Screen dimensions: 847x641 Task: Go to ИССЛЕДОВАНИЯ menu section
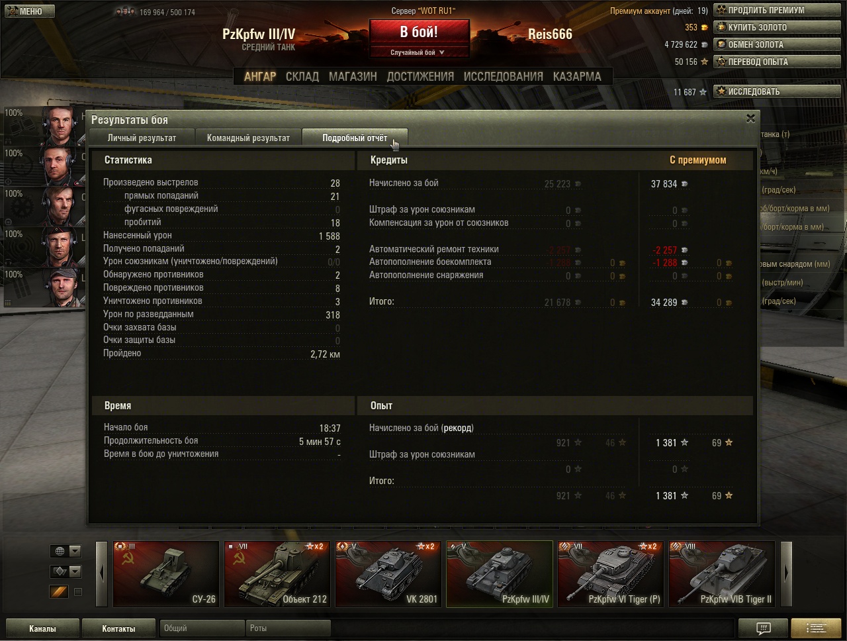pos(503,76)
